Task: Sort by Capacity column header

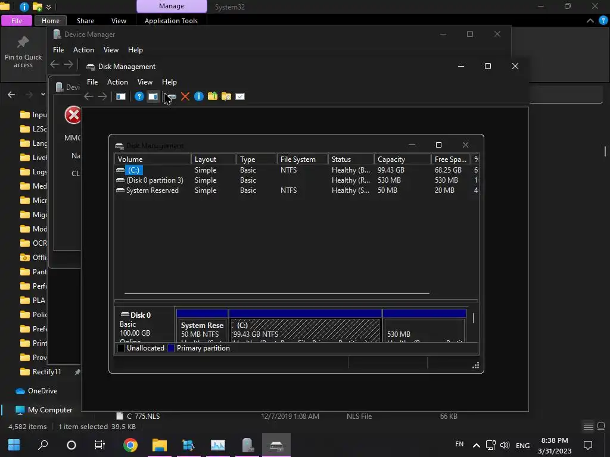Action: 403,159
